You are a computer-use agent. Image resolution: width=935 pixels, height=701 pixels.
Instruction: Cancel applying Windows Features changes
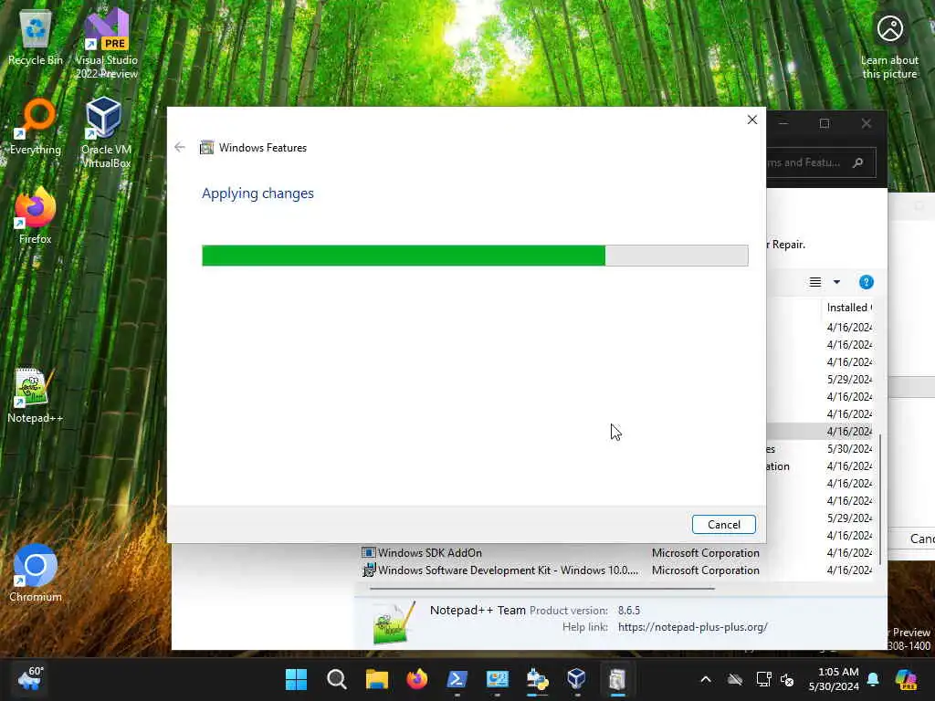click(723, 525)
